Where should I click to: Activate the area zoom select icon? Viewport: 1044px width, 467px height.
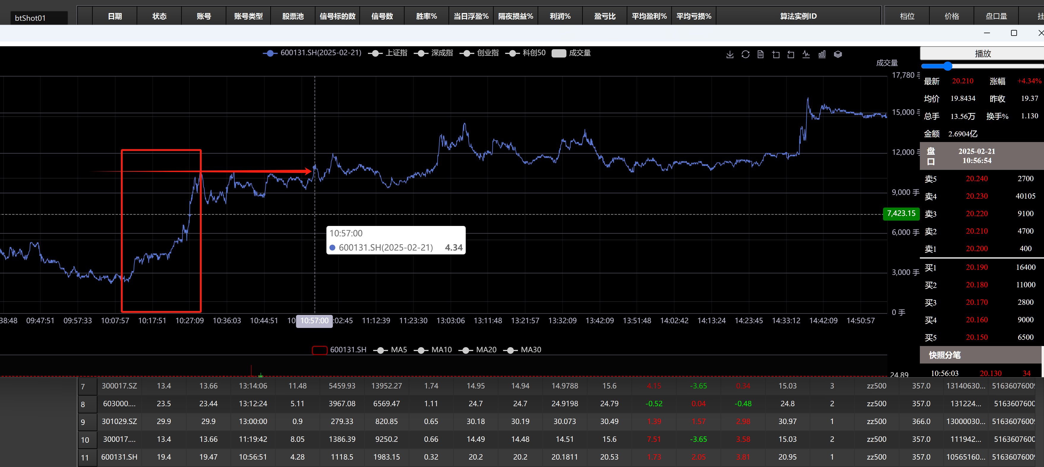point(776,54)
